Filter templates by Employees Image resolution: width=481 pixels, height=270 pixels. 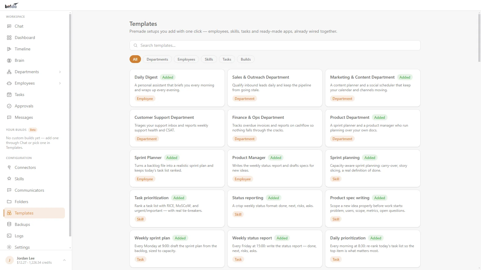186,59
